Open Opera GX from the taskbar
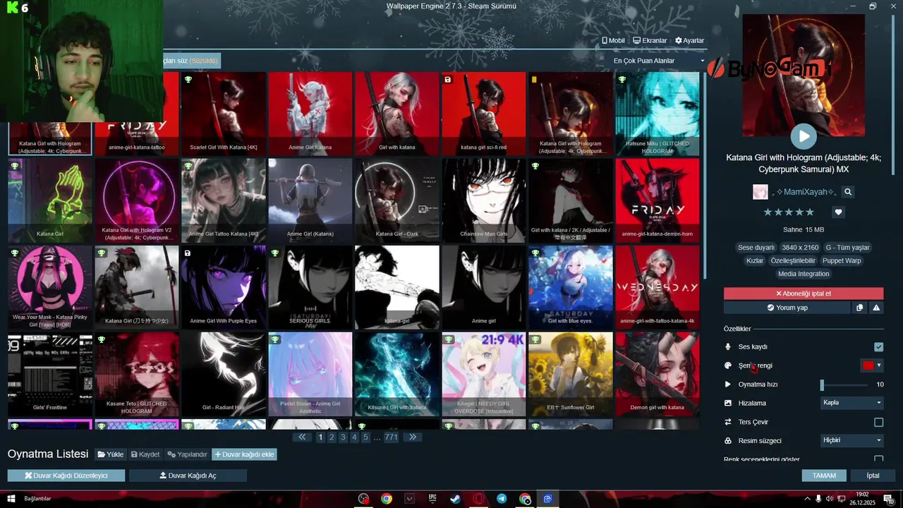The image size is (903, 508). point(478,498)
